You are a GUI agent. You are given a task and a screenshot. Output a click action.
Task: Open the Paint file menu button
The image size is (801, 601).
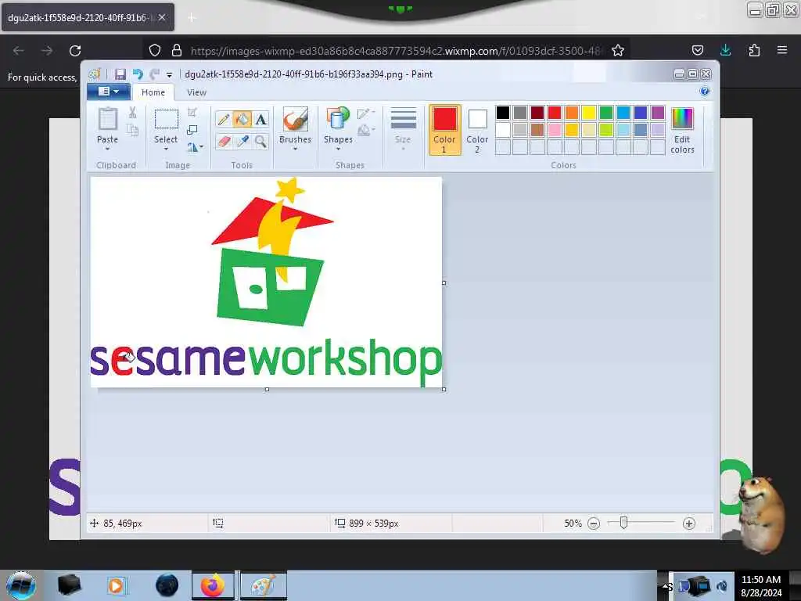(x=108, y=92)
